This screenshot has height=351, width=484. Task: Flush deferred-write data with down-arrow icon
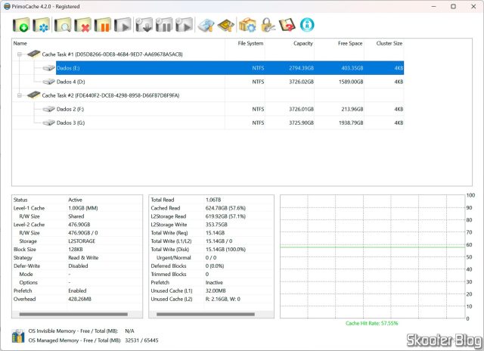tap(144, 25)
